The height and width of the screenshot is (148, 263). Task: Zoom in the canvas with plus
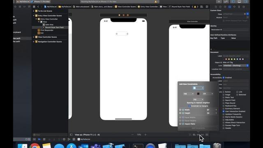click(x=145, y=134)
